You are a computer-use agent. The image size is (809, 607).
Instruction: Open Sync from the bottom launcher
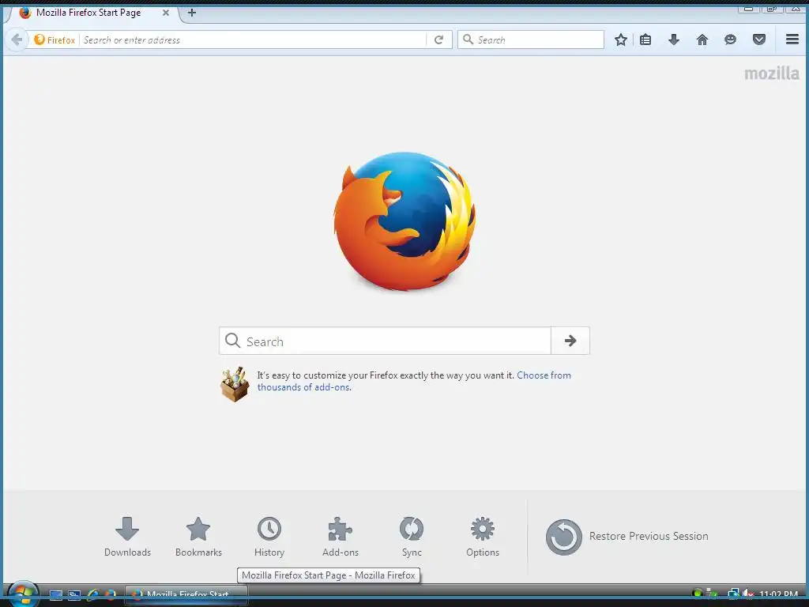[411, 537]
